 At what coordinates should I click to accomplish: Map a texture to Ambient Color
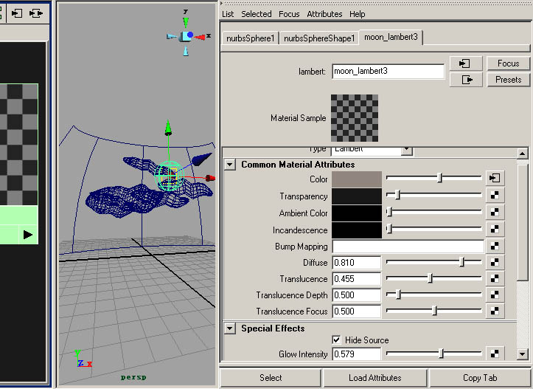(x=495, y=212)
